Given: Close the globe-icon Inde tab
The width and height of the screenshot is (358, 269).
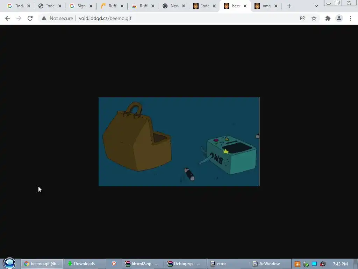Looking at the screenshot, I should click(59, 6).
